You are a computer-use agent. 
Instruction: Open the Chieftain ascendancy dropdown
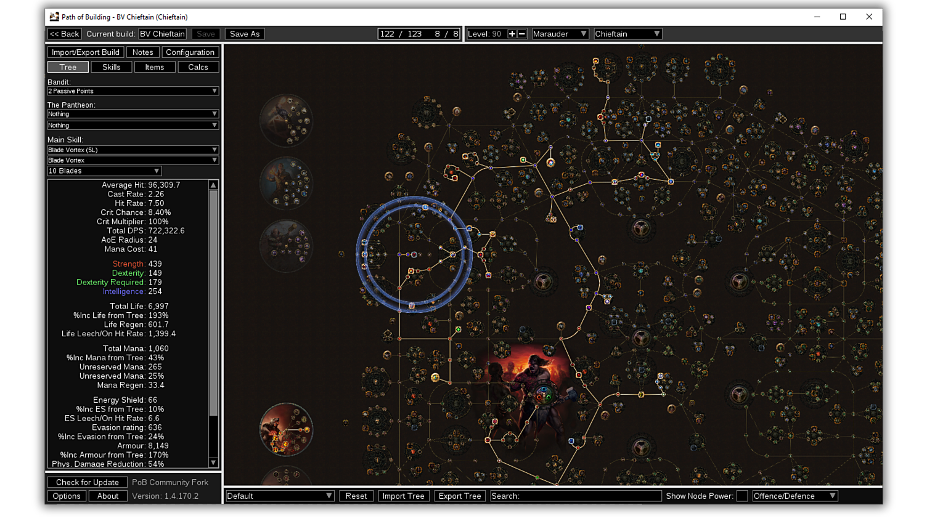pyautogui.click(x=627, y=34)
